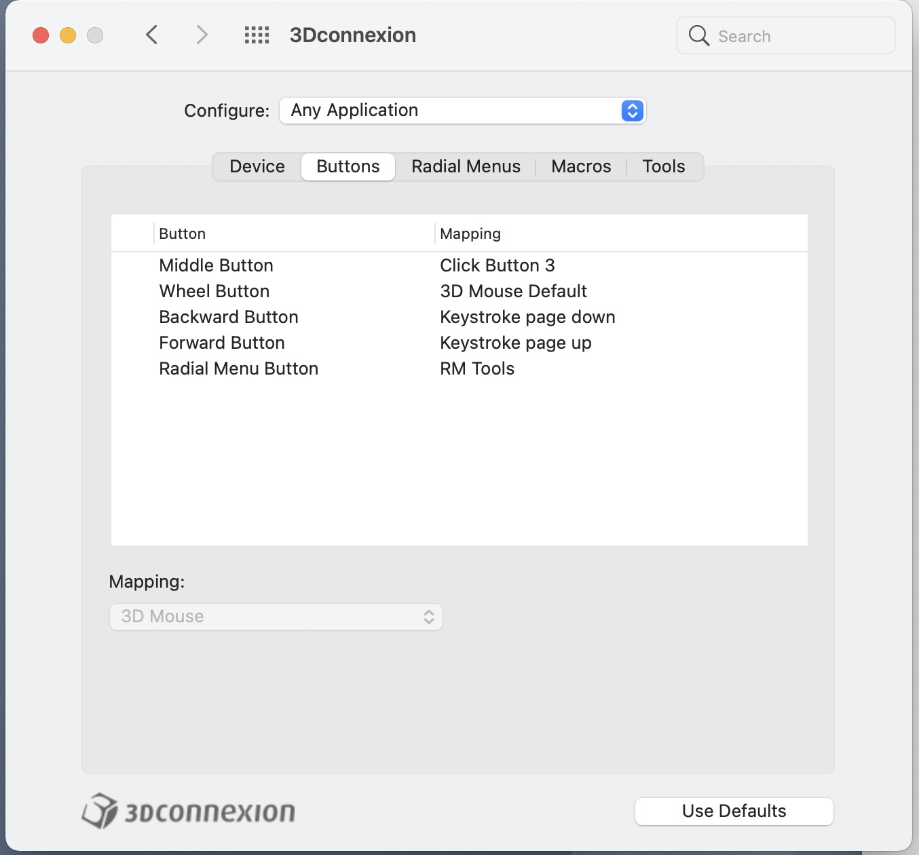This screenshot has height=855, width=919.
Task: Click the Mapping column header
Action: point(621,233)
